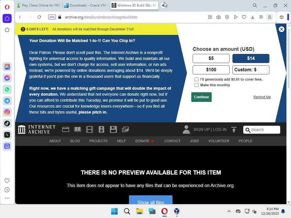The image size is (291, 218).
Task: Toggle the VPN badge in address bar
Action: 52,17
